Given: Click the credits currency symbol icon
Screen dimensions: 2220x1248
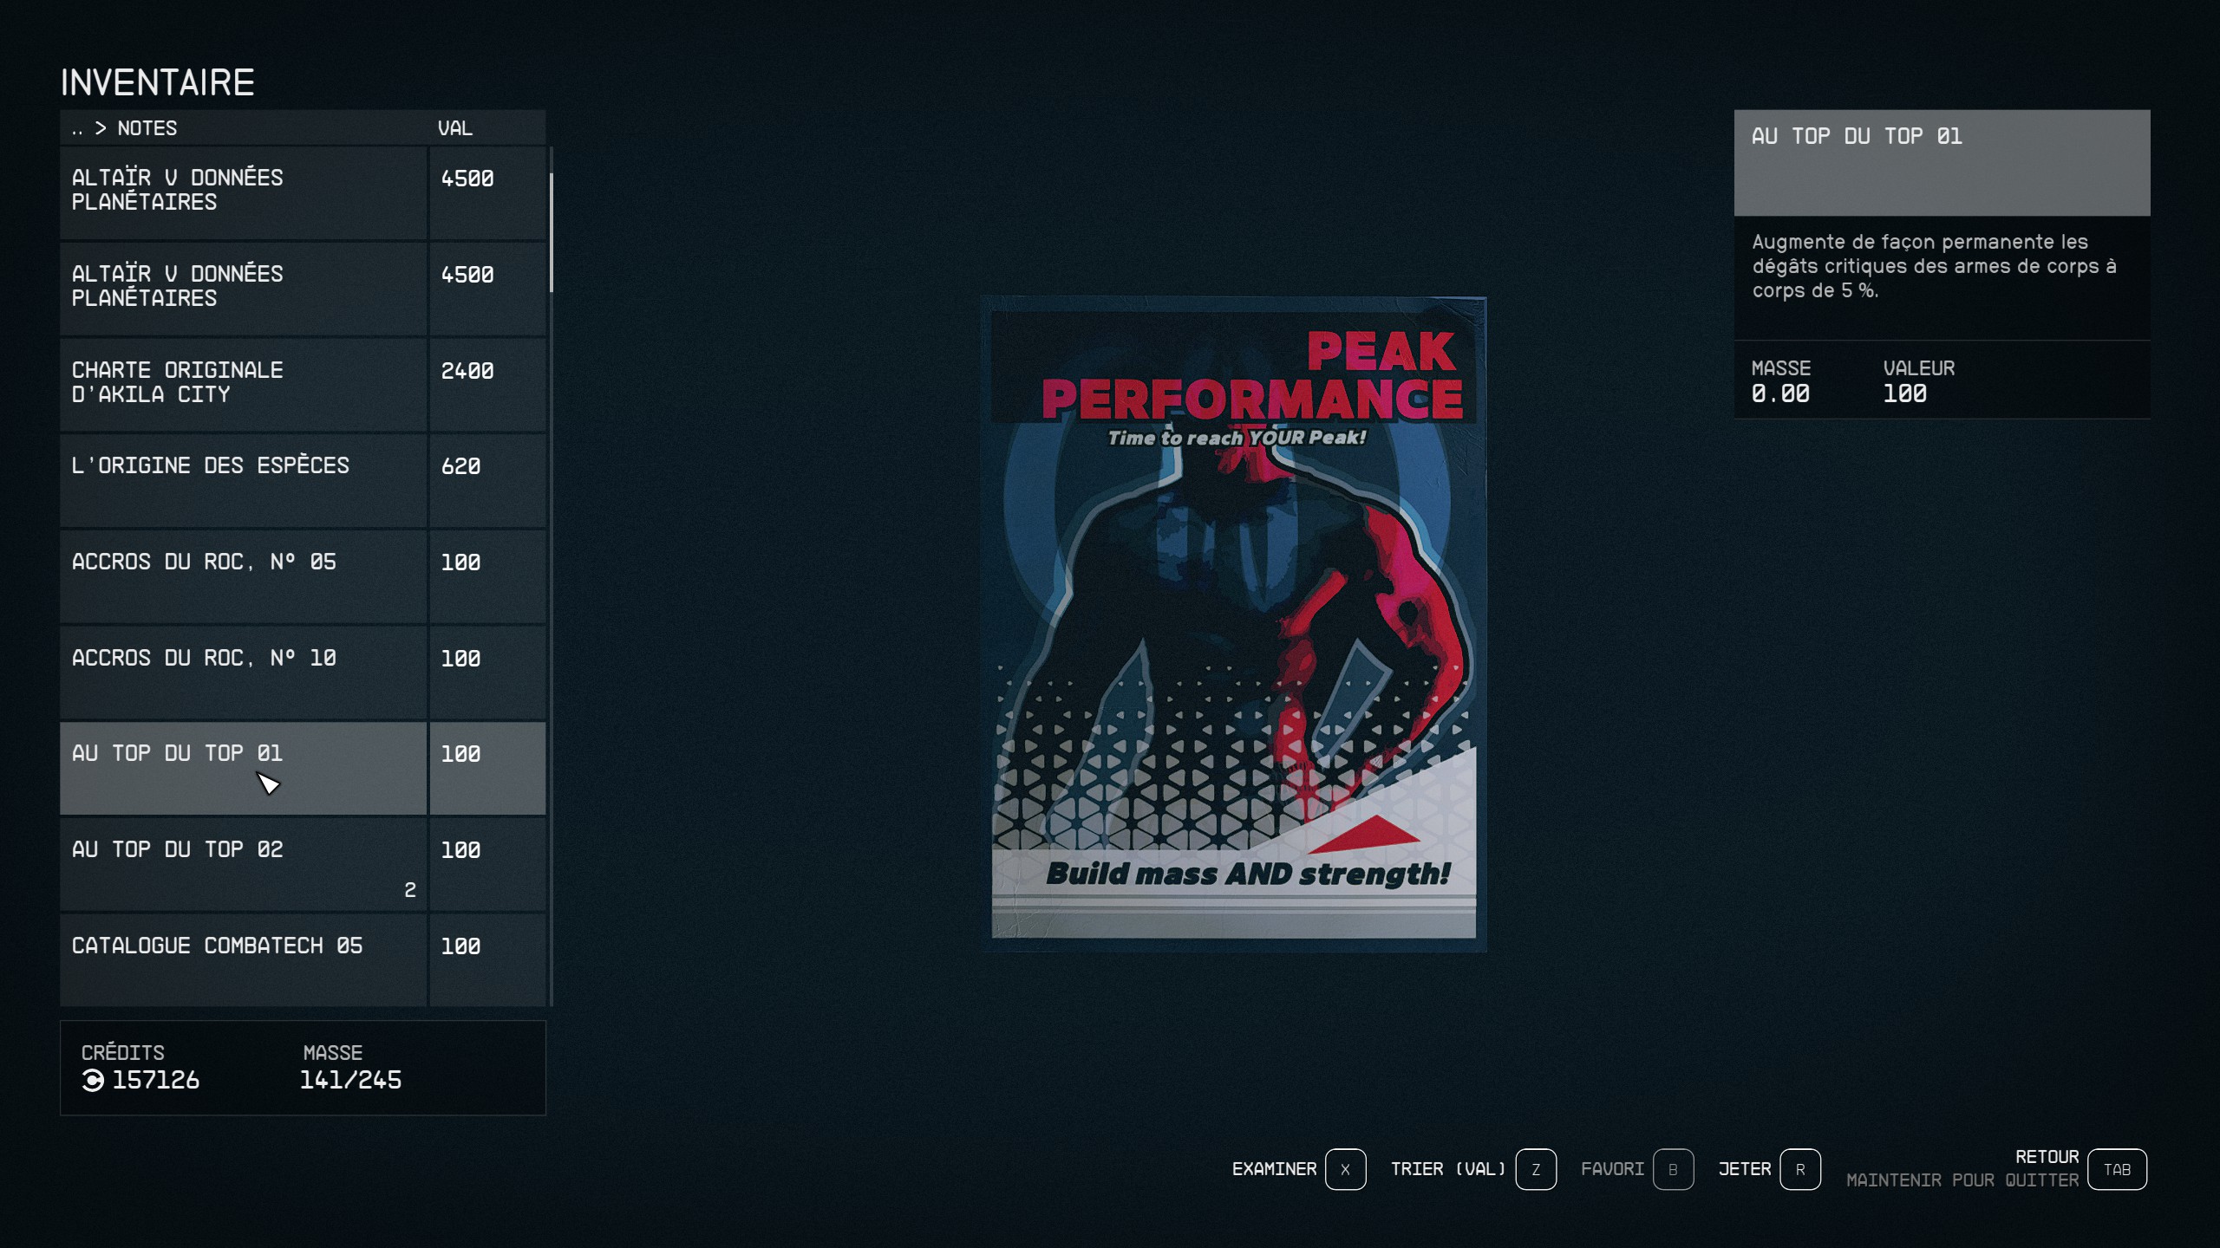Looking at the screenshot, I should (x=93, y=1080).
